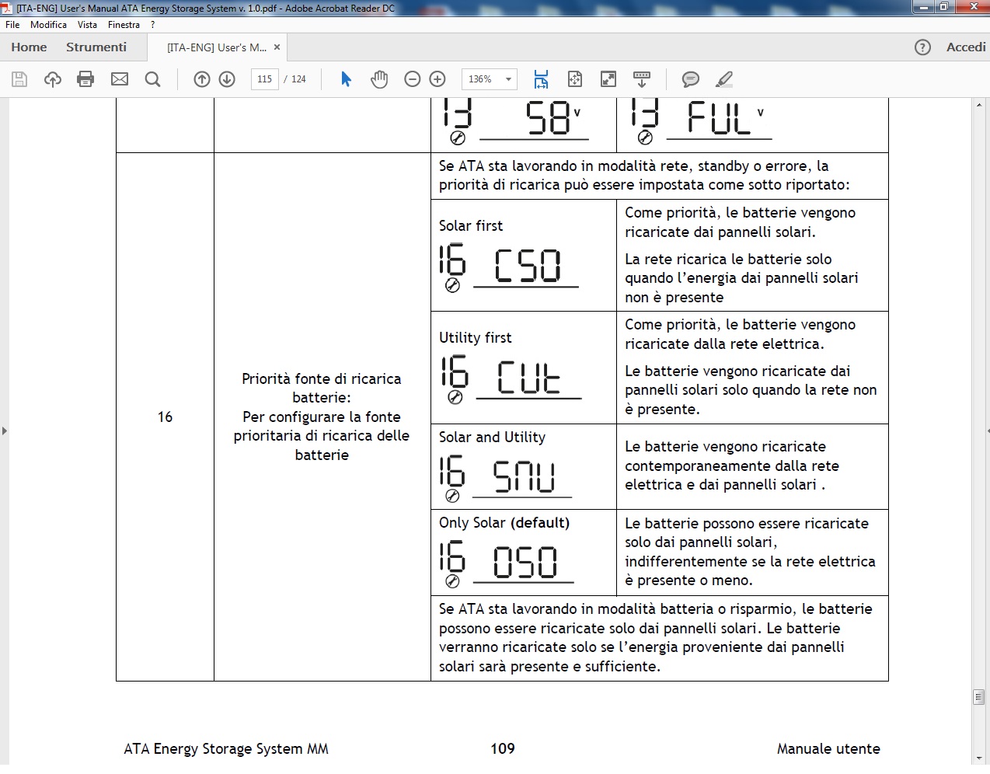This screenshot has width=990, height=774.
Task: Open the ? help menu
Action: click(153, 25)
